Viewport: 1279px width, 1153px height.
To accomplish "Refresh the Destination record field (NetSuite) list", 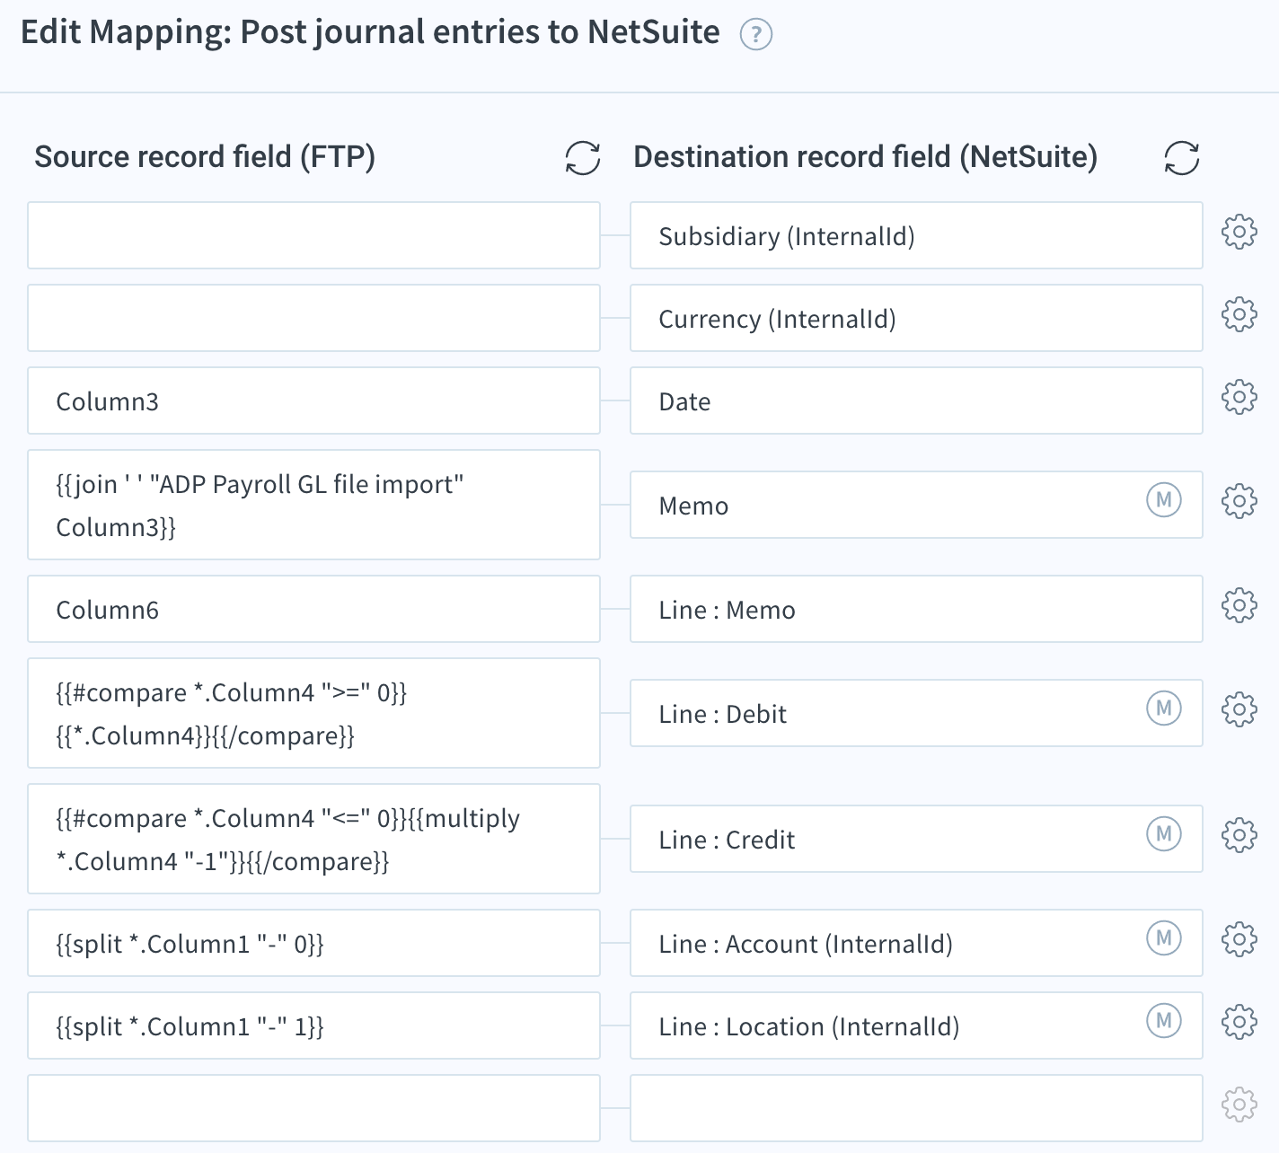I will [1181, 158].
